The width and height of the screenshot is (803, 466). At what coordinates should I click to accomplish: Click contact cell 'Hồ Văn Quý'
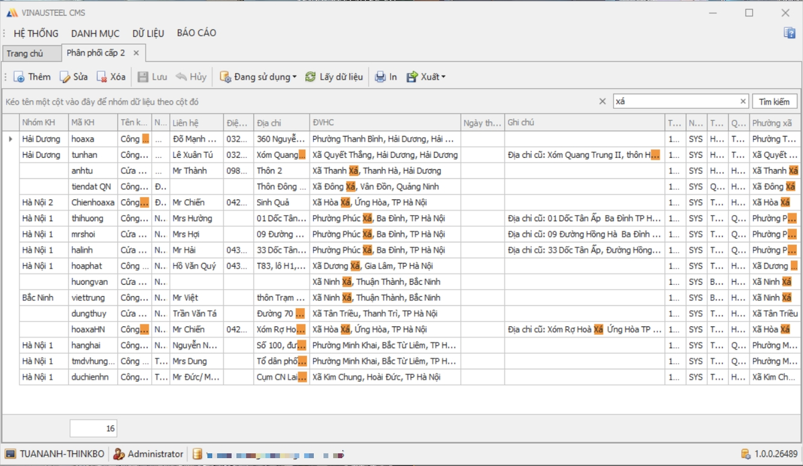click(x=196, y=266)
